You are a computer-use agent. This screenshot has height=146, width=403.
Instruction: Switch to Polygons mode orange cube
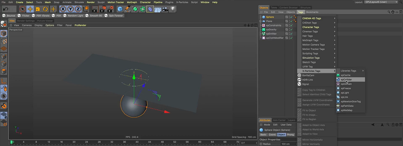(x=4, y=71)
